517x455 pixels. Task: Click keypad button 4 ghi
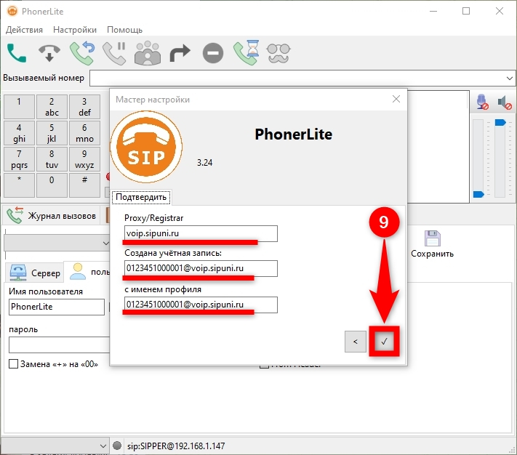[19, 133]
